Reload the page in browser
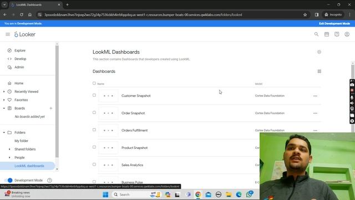The image size is (355, 200). [22, 15]
